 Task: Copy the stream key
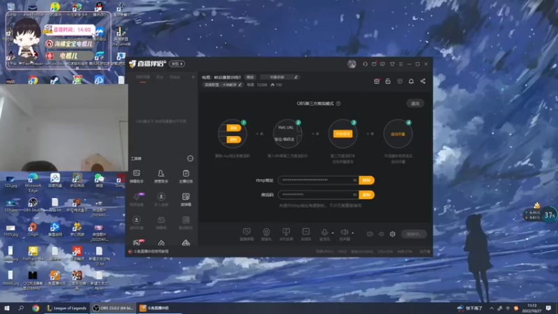(367, 195)
